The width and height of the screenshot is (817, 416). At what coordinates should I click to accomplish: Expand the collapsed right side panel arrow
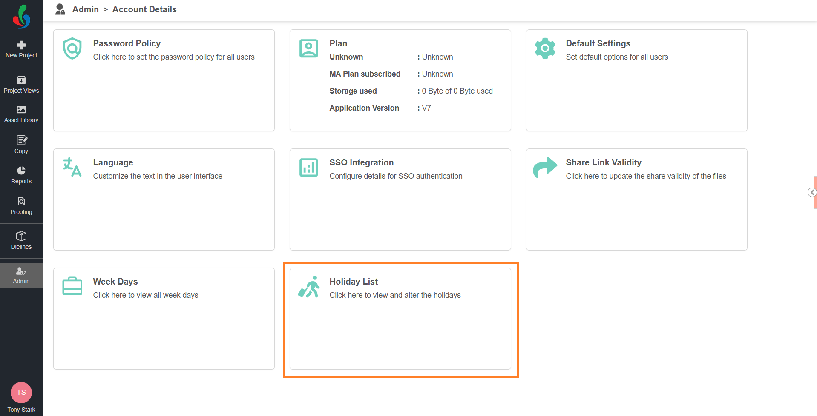point(812,192)
